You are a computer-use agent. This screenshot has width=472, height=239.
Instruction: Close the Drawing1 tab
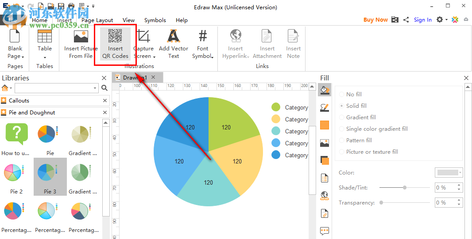[x=153, y=77]
